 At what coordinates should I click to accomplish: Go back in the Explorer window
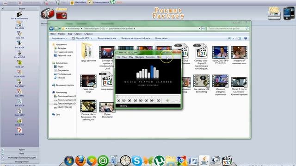coord(51,29)
